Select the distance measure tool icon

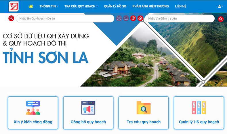coord(119,18)
